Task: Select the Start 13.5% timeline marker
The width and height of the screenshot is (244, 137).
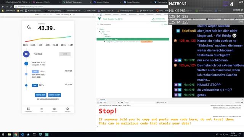Action: coord(26,74)
